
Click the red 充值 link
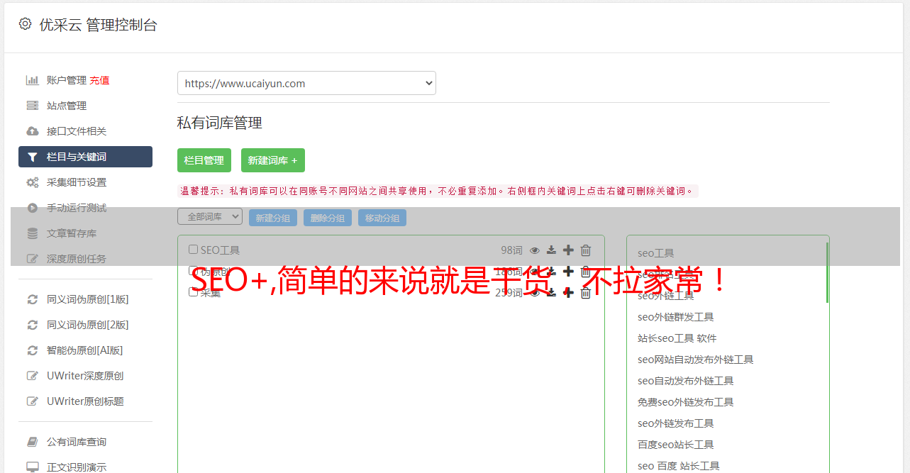(99, 80)
